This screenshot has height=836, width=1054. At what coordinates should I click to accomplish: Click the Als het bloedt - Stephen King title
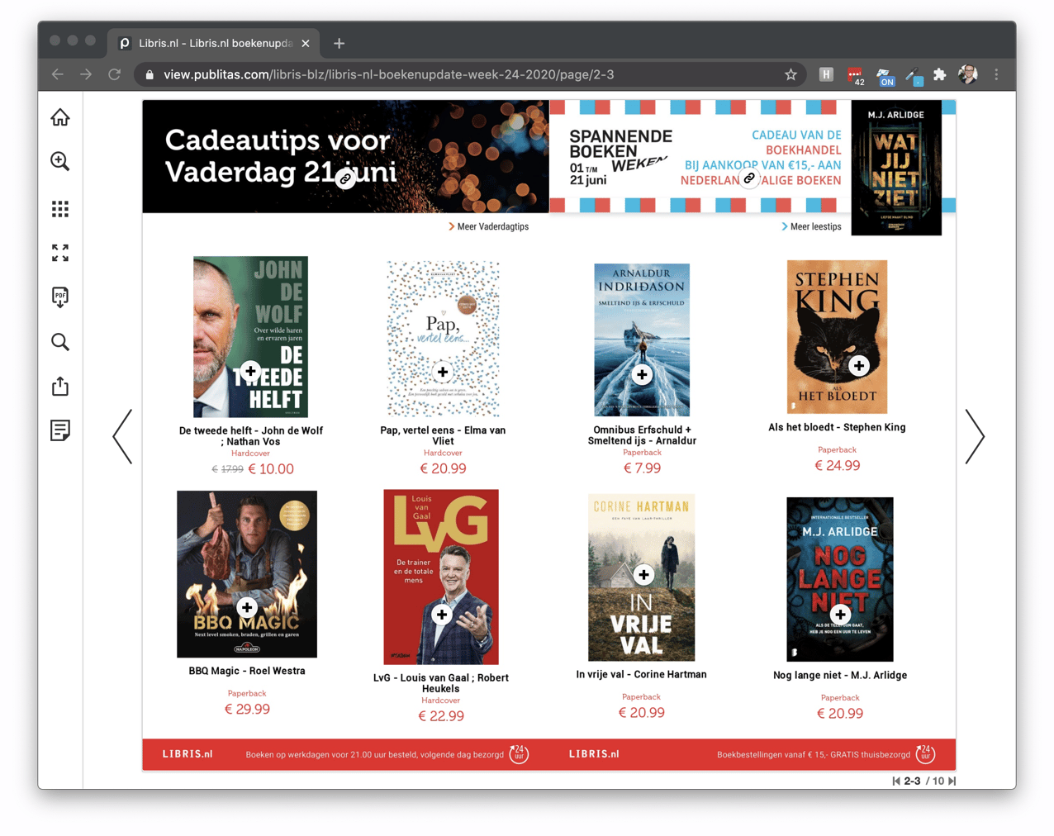tap(837, 427)
